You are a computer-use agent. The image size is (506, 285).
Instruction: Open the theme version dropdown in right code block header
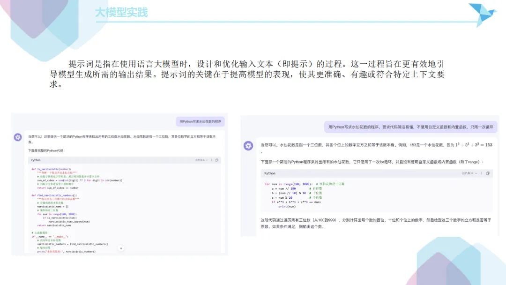(x=469, y=173)
